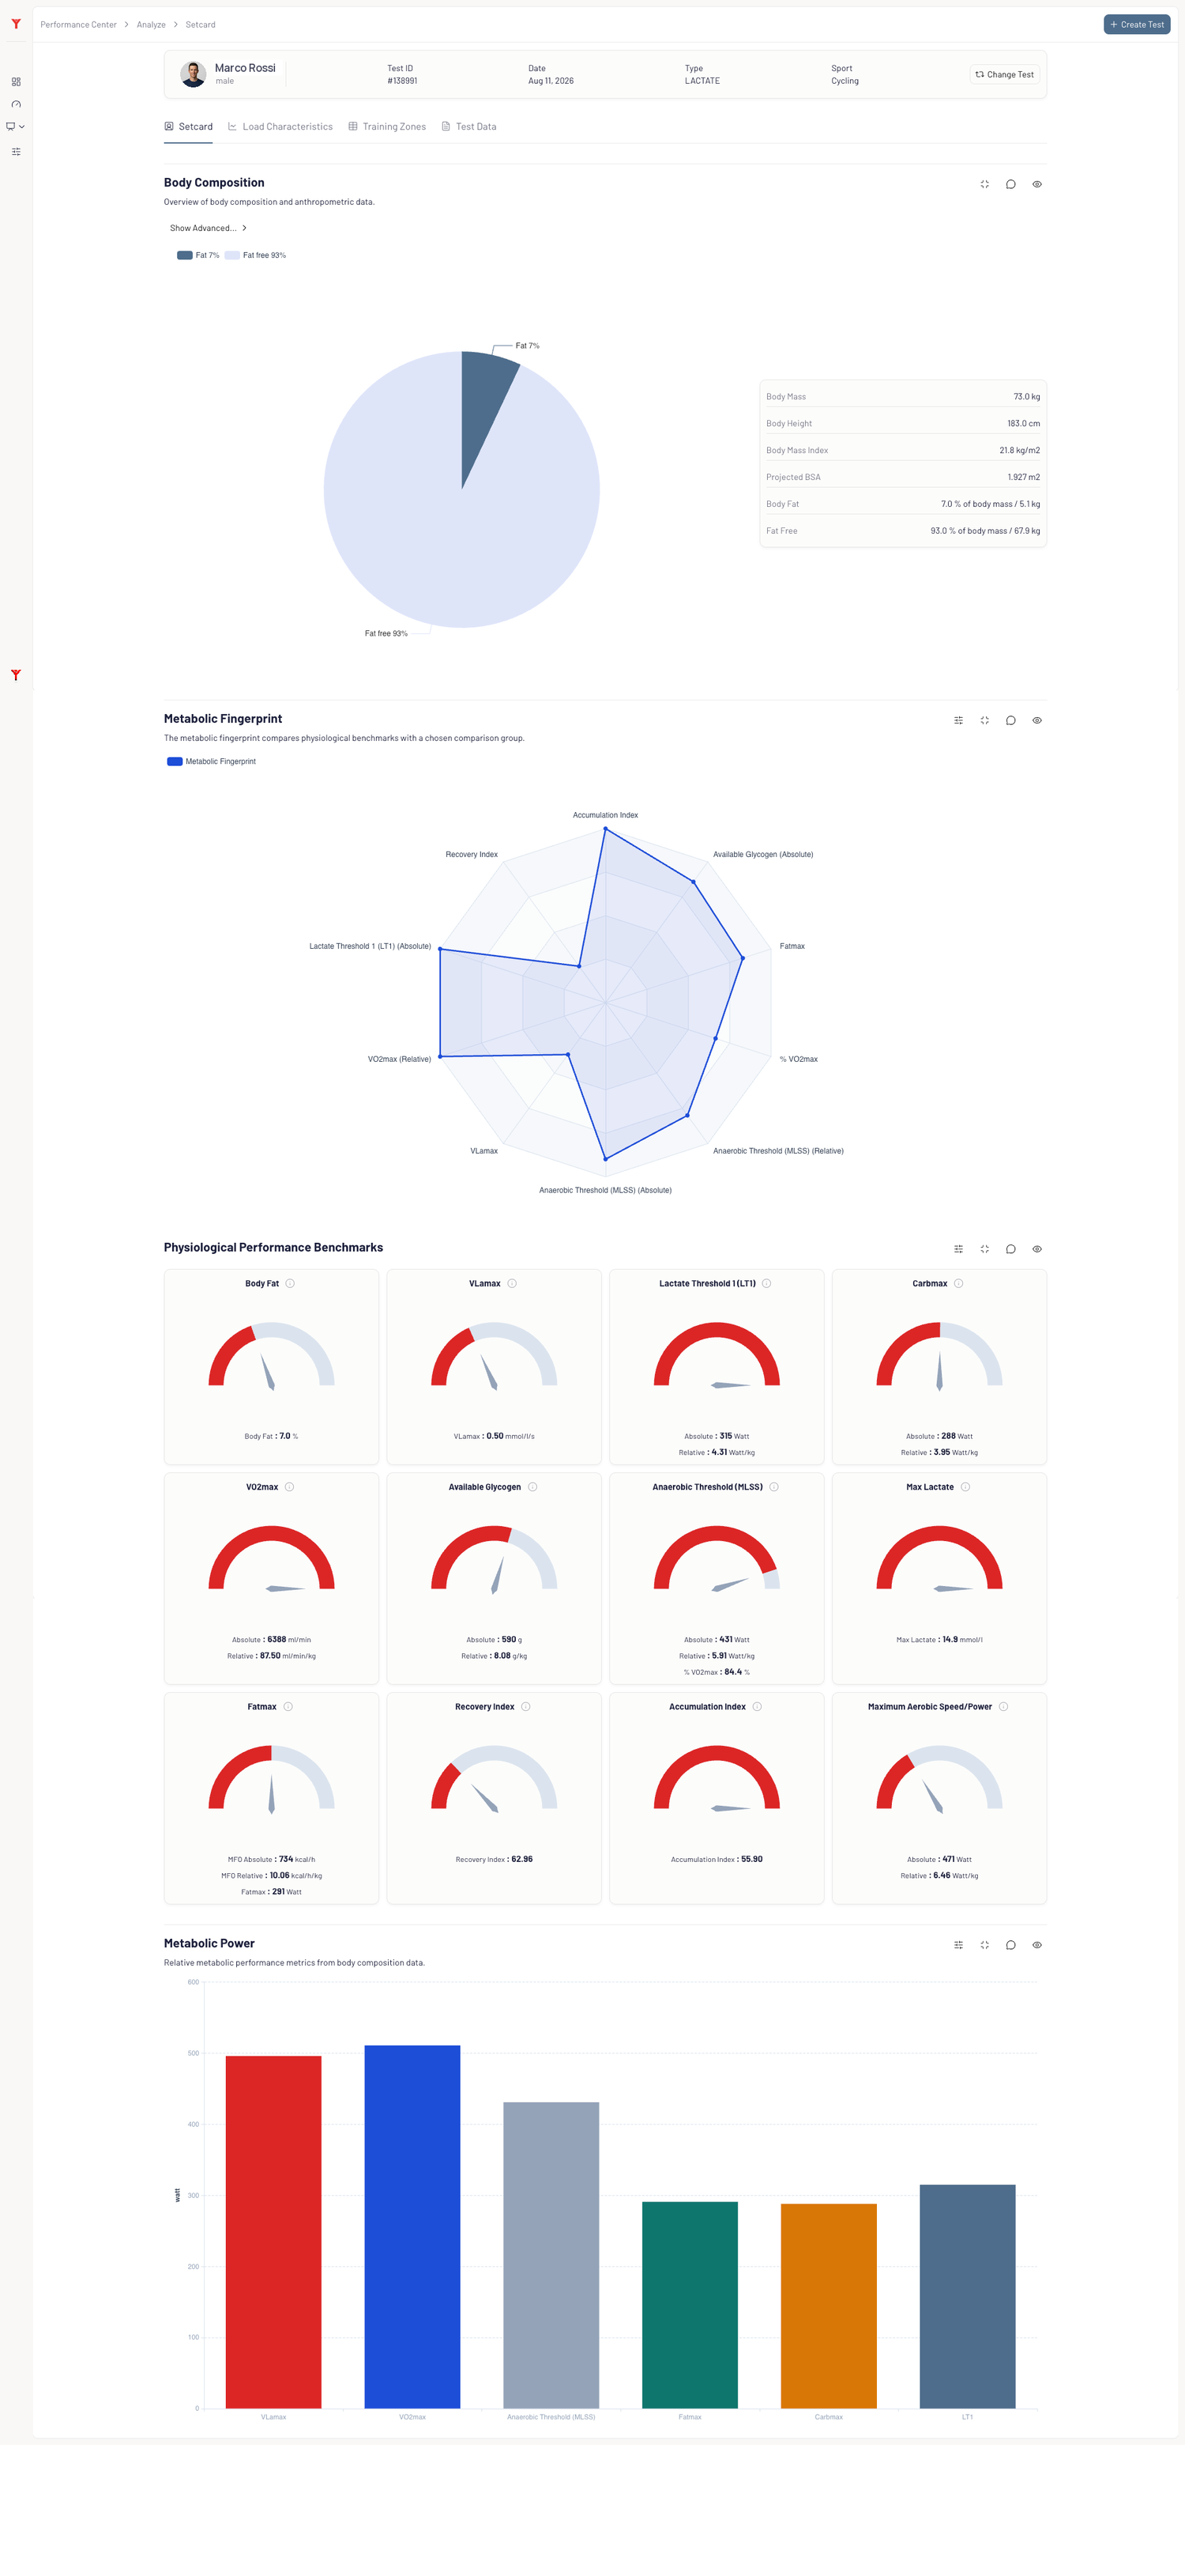The image size is (1185, 2576).
Task: Toggle visibility of Metabolic Fingerprint section
Action: click(1037, 720)
